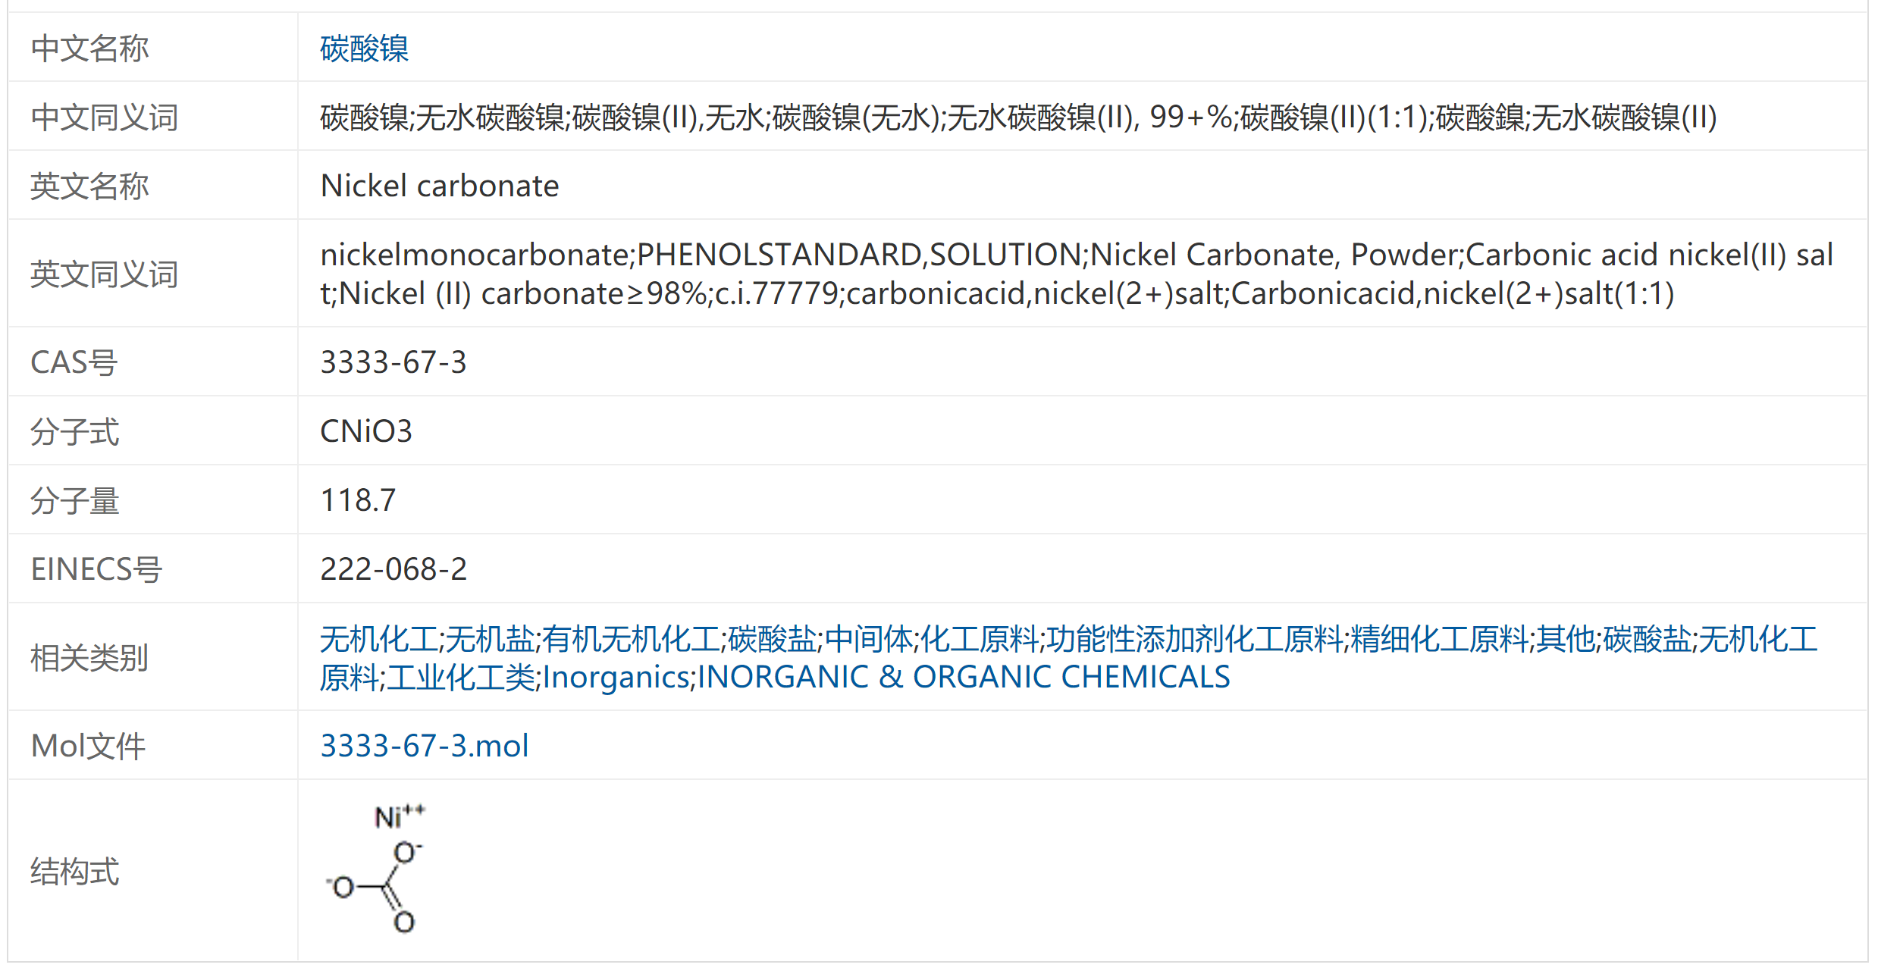
Task: Open INORGANIC & ORGANIC CHEMICALS link
Action: pos(963,678)
